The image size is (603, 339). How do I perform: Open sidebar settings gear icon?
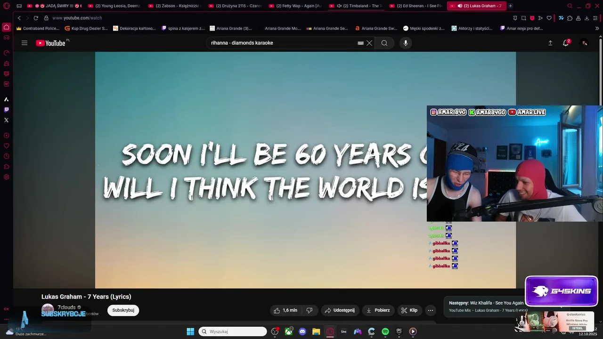(x=6, y=177)
